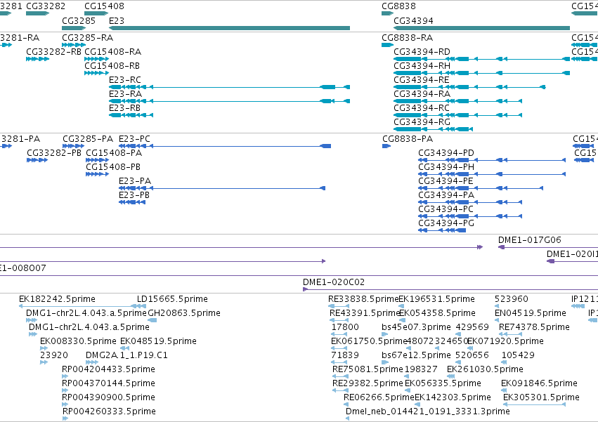Select the CG34394-RD transcript label
Screen dimensions: 598x422
coord(422,52)
